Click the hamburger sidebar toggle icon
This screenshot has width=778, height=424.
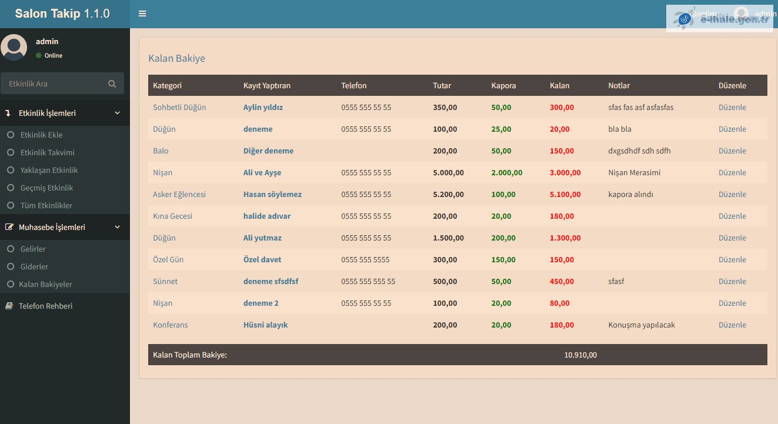[142, 14]
